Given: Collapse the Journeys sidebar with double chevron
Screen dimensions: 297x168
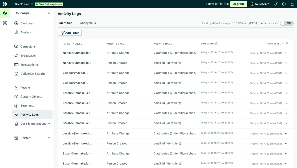Looking at the screenshot, I should pos(49,13).
